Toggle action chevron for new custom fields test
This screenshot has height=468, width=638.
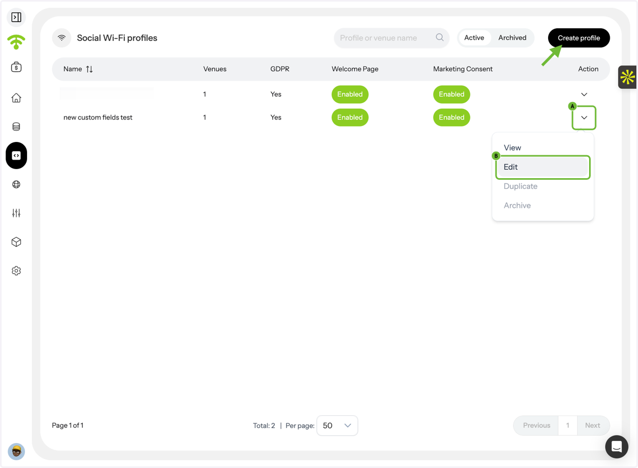click(x=584, y=118)
